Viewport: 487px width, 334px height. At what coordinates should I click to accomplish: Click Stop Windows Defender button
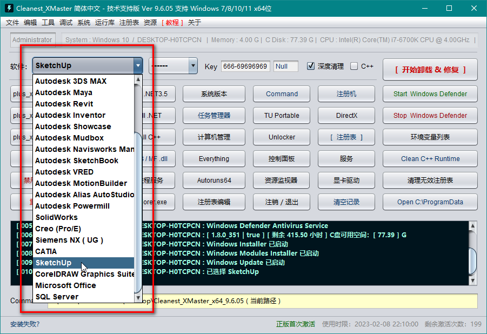pyautogui.click(x=430, y=116)
